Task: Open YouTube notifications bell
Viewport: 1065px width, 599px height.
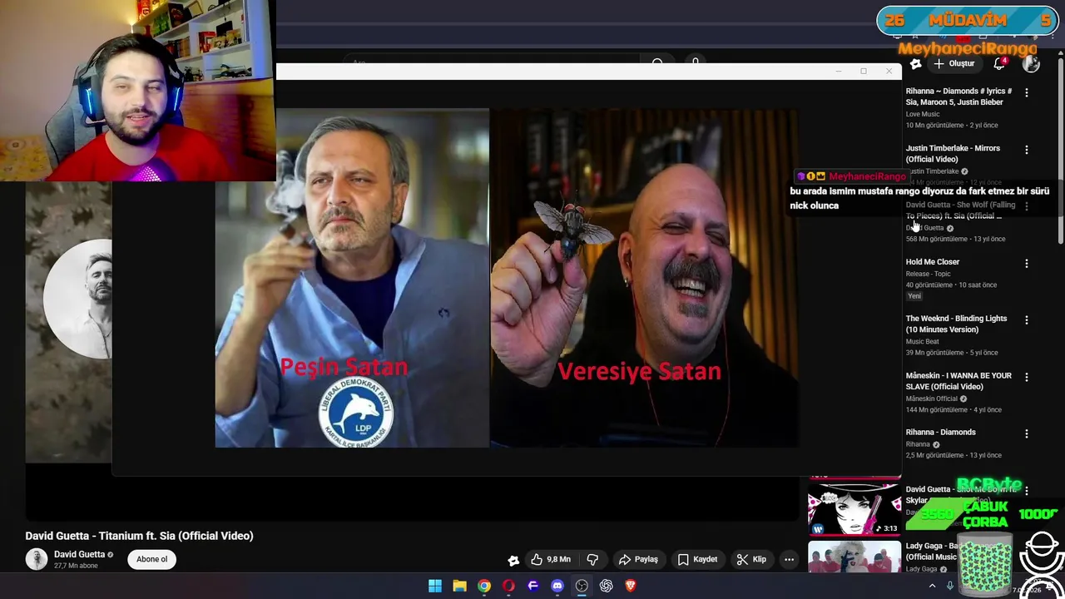Action: pos(1000,63)
